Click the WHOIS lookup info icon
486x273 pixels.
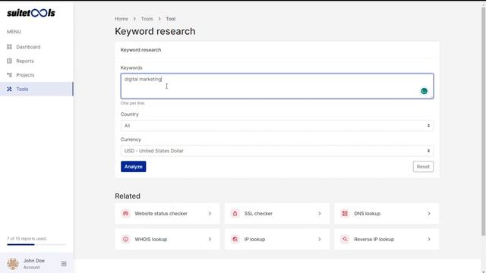125,240
